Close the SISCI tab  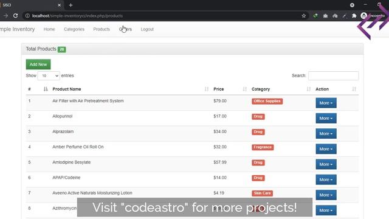click(x=60, y=5)
